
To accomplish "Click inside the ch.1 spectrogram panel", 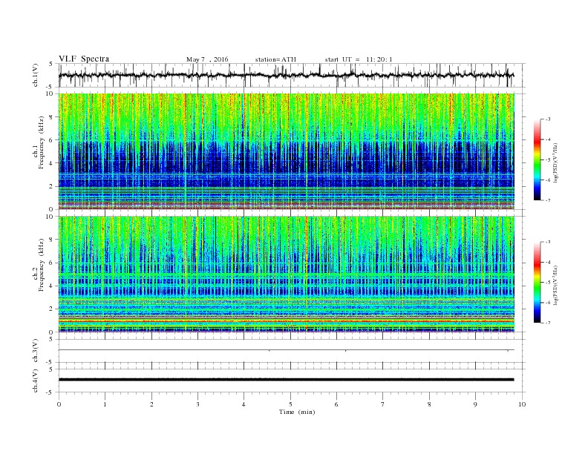I will tap(286, 151).
